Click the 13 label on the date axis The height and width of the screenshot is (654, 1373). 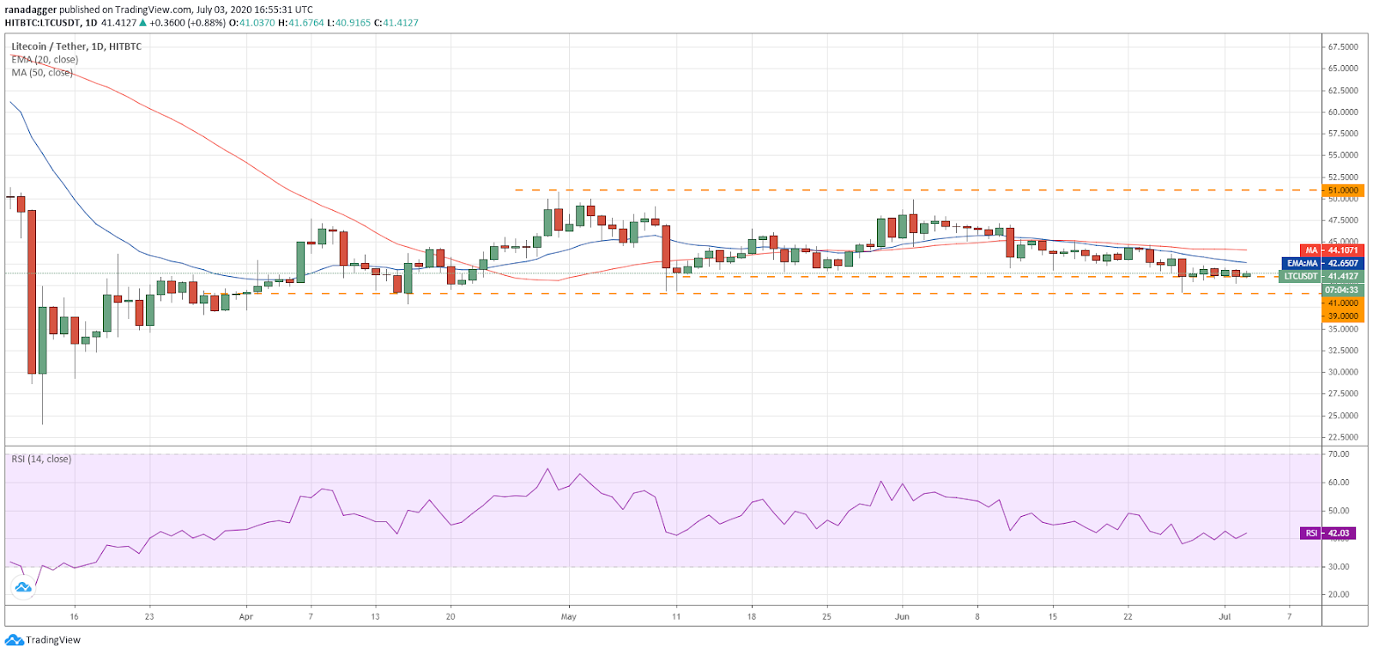pyautogui.click(x=375, y=616)
